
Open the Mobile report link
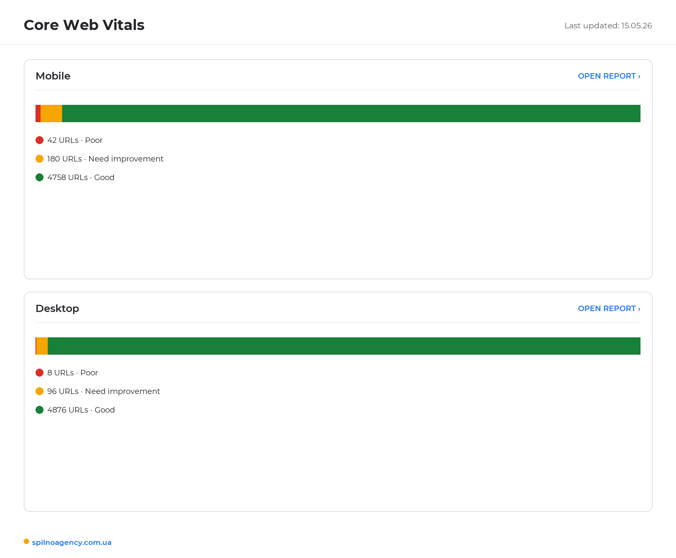pyautogui.click(x=609, y=76)
